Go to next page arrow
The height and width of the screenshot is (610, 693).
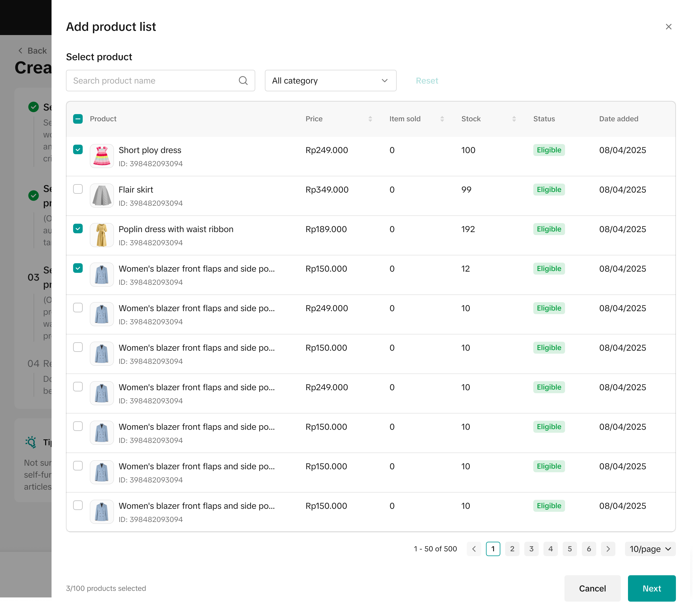pos(608,549)
